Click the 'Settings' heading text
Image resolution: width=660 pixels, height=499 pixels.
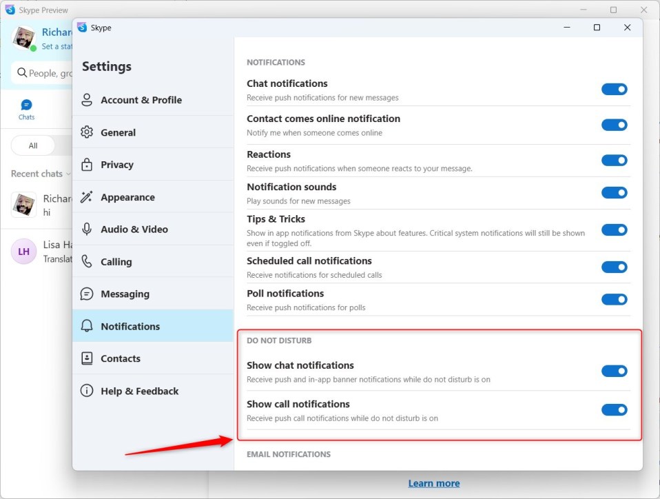tap(107, 67)
